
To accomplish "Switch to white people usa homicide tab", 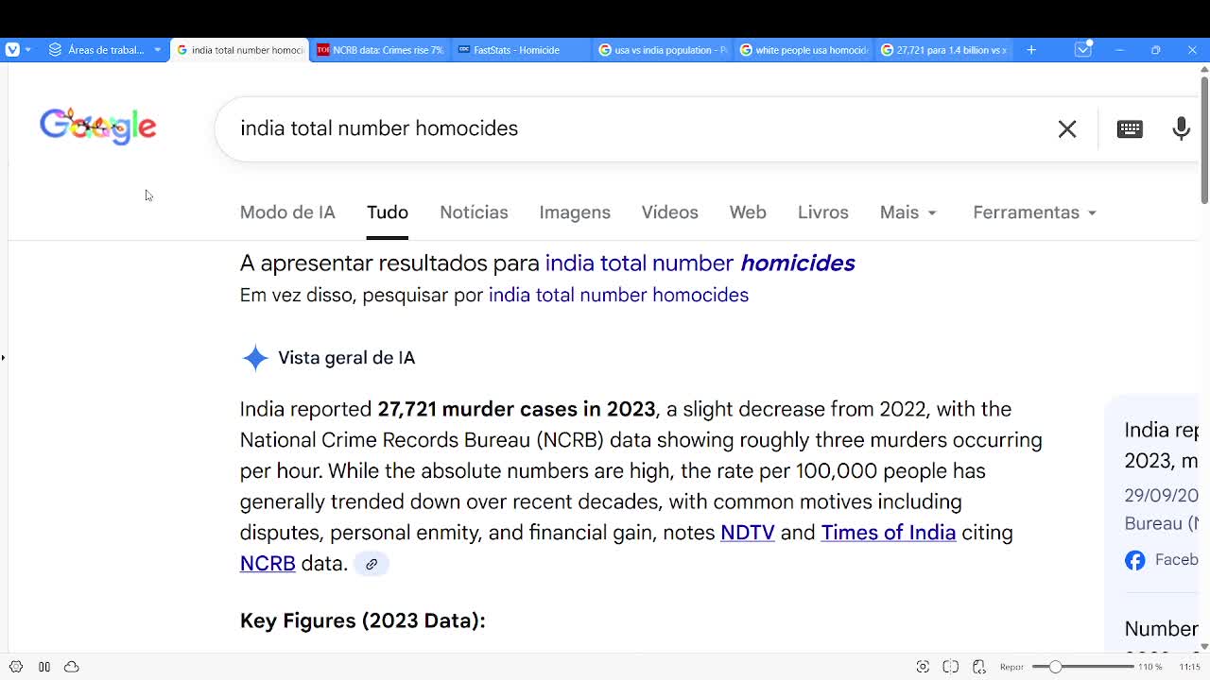I will click(803, 50).
